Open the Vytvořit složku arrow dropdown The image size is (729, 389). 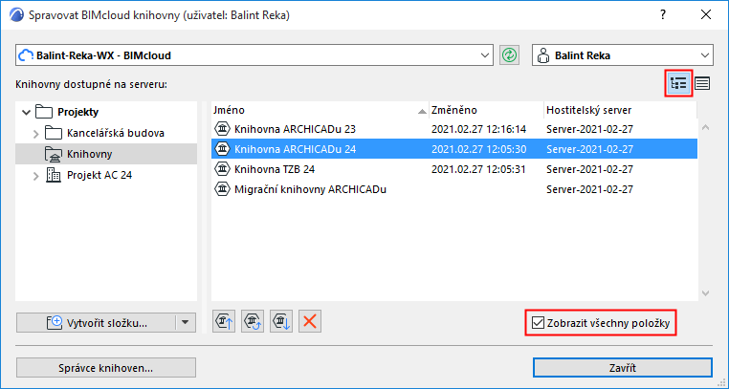coord(185,323)
